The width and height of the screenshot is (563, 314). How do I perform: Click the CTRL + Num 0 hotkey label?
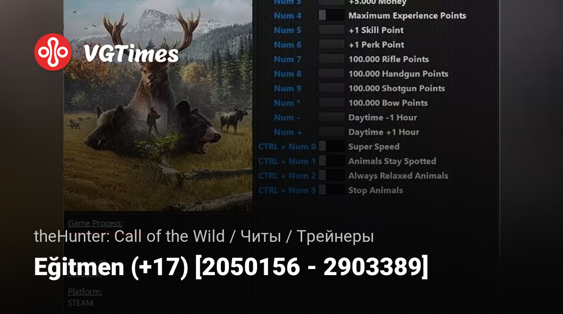pos(287,146)
